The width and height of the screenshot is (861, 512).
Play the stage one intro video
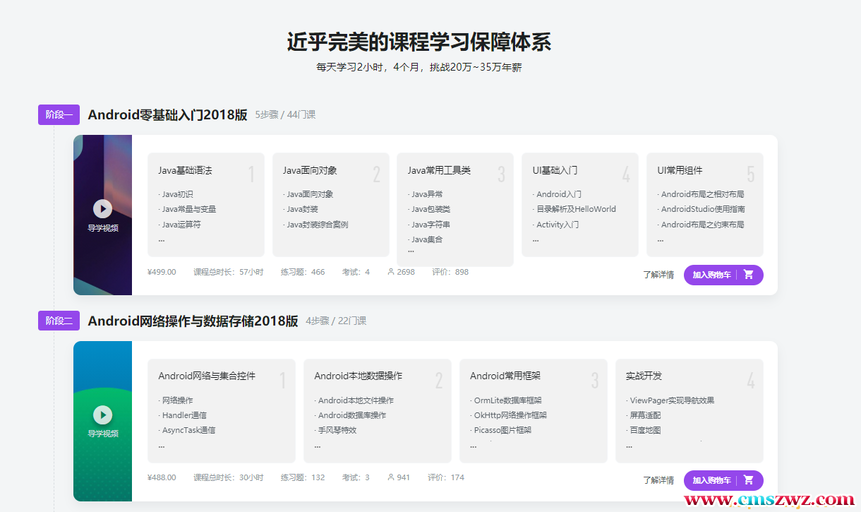click(x=102, y=208)
